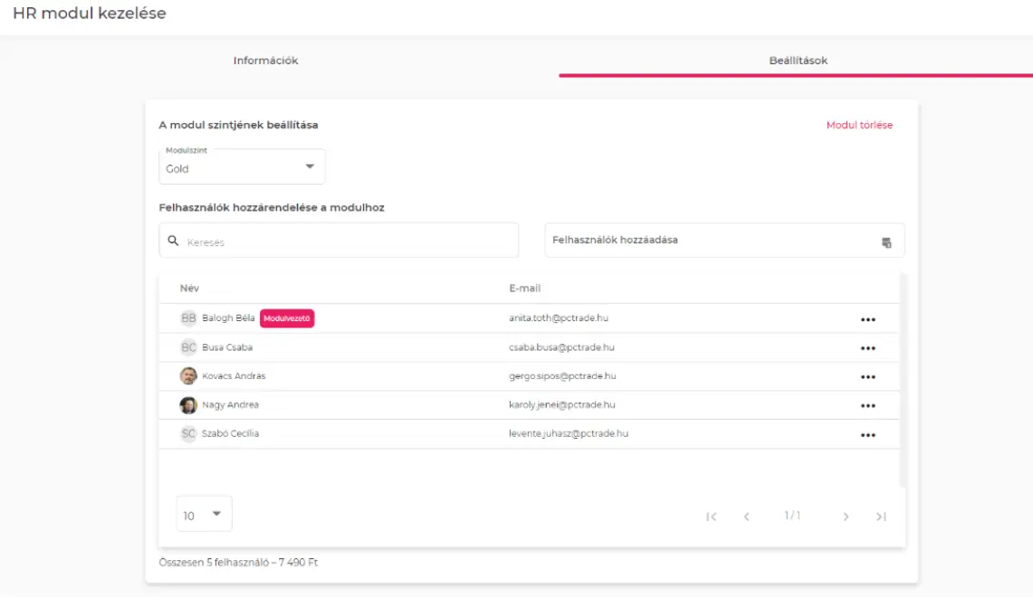Open the actions menu for Balogh Béla
1033x598 pixels.
tap(869, 318)
